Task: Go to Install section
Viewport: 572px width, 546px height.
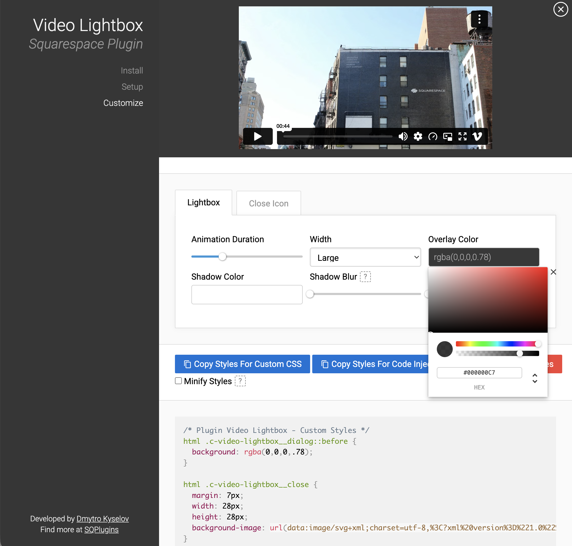Action: click(132, 70)
